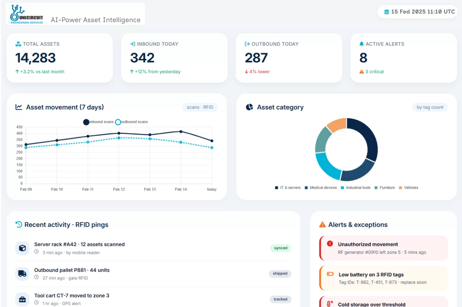
Task: Click the 'shipped' status badge
Action: tap(280, 274)
